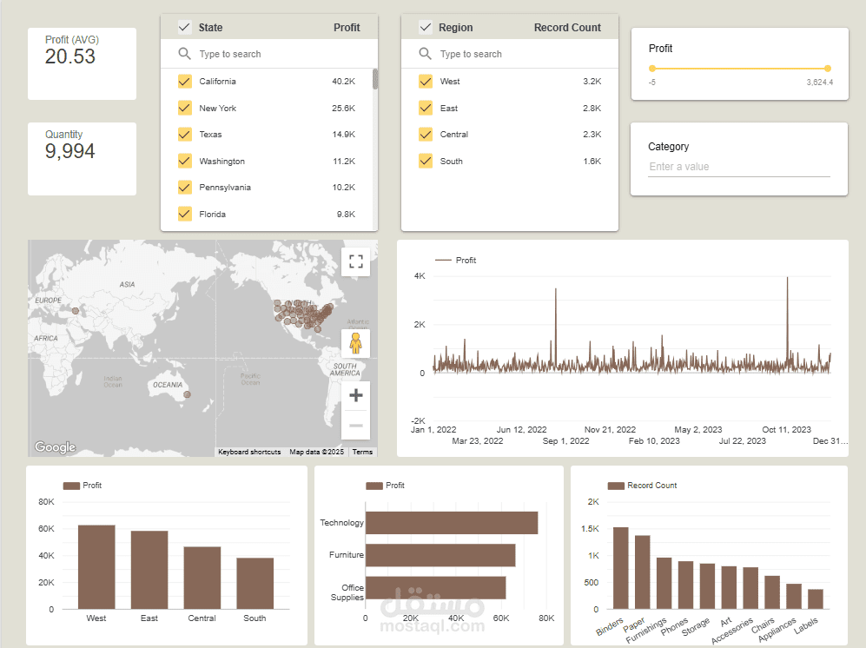The width and height of the screenshot is (866, 648).
Task: Click the Office Supplies bar
Action: pos(436,588)
